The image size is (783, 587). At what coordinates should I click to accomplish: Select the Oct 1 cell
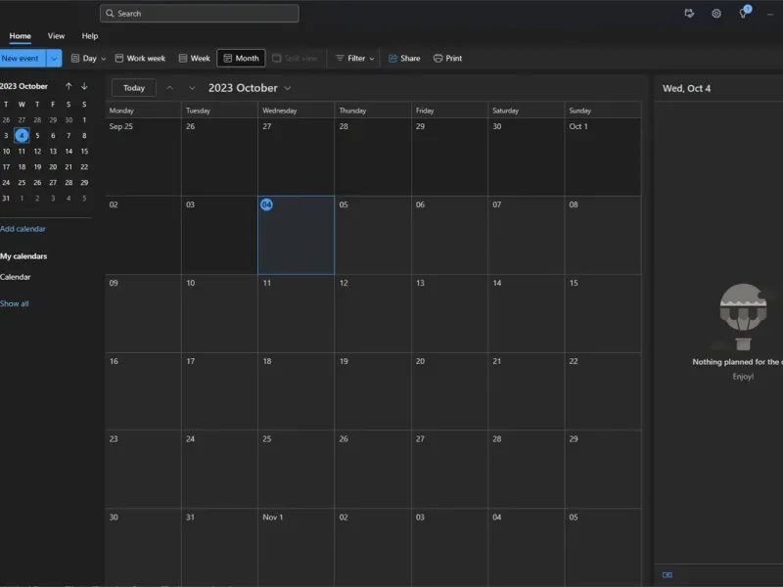tap(603, 157)
